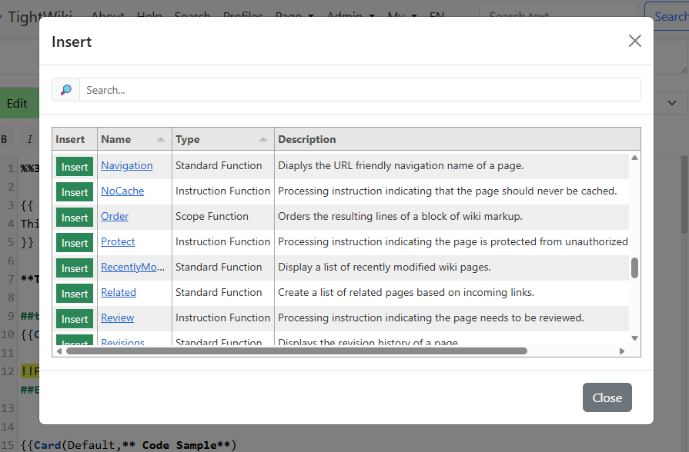Viewport: 689px width, 452px height.
Task: Open the Navigation link
Action: point(127,165)
